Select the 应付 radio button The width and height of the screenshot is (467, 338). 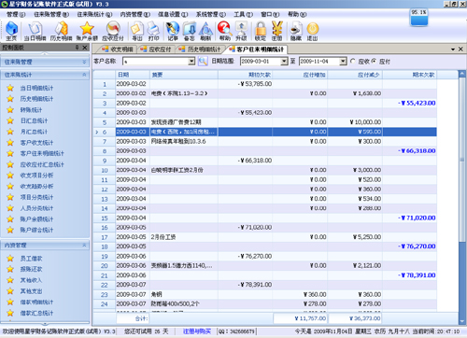tap(375, 61)
